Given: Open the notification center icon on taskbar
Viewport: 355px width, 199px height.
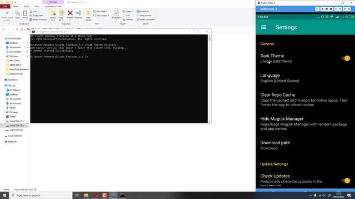Looking at the screenshot, I should coord(349,195).
